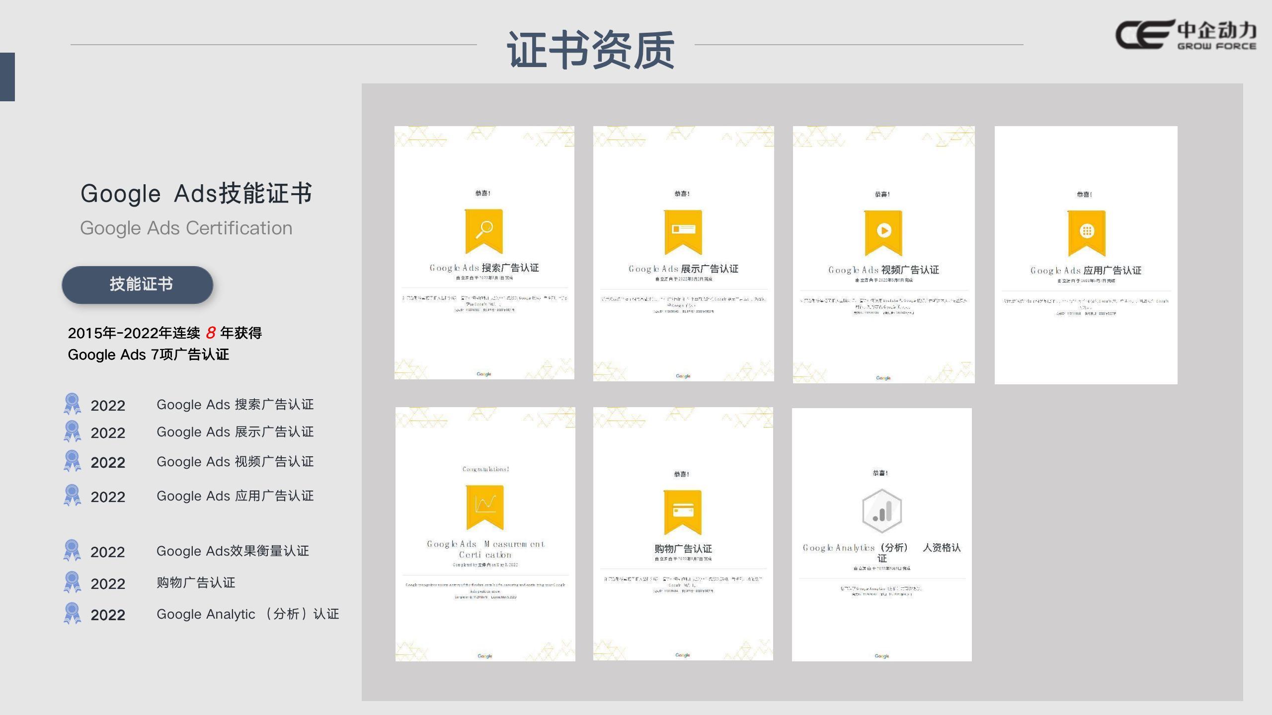The image size is (1272, 715).
Task: Click the credit card badge on 购物广告 certificate
Action: coord(683,512)
